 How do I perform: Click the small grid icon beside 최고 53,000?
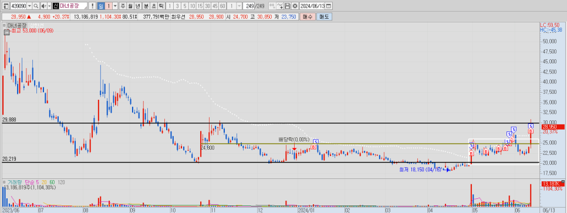click(x=6, y=32)
